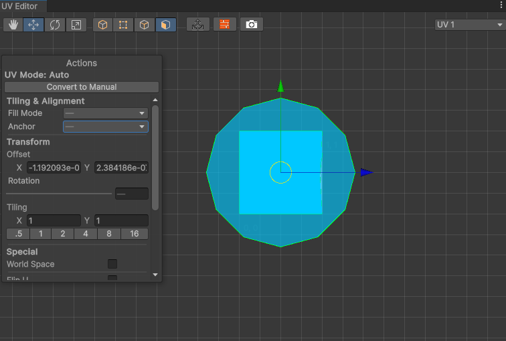The width and height of the screenshot is (506, 341).
Task: Select the Pan hand tool
Action: click(13, 25)
